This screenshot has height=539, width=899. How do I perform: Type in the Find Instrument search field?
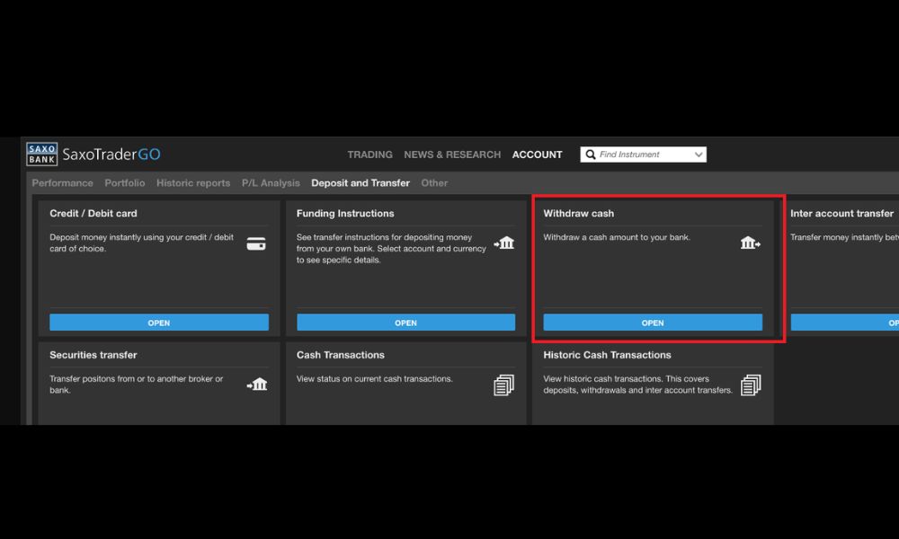[643, 155]
